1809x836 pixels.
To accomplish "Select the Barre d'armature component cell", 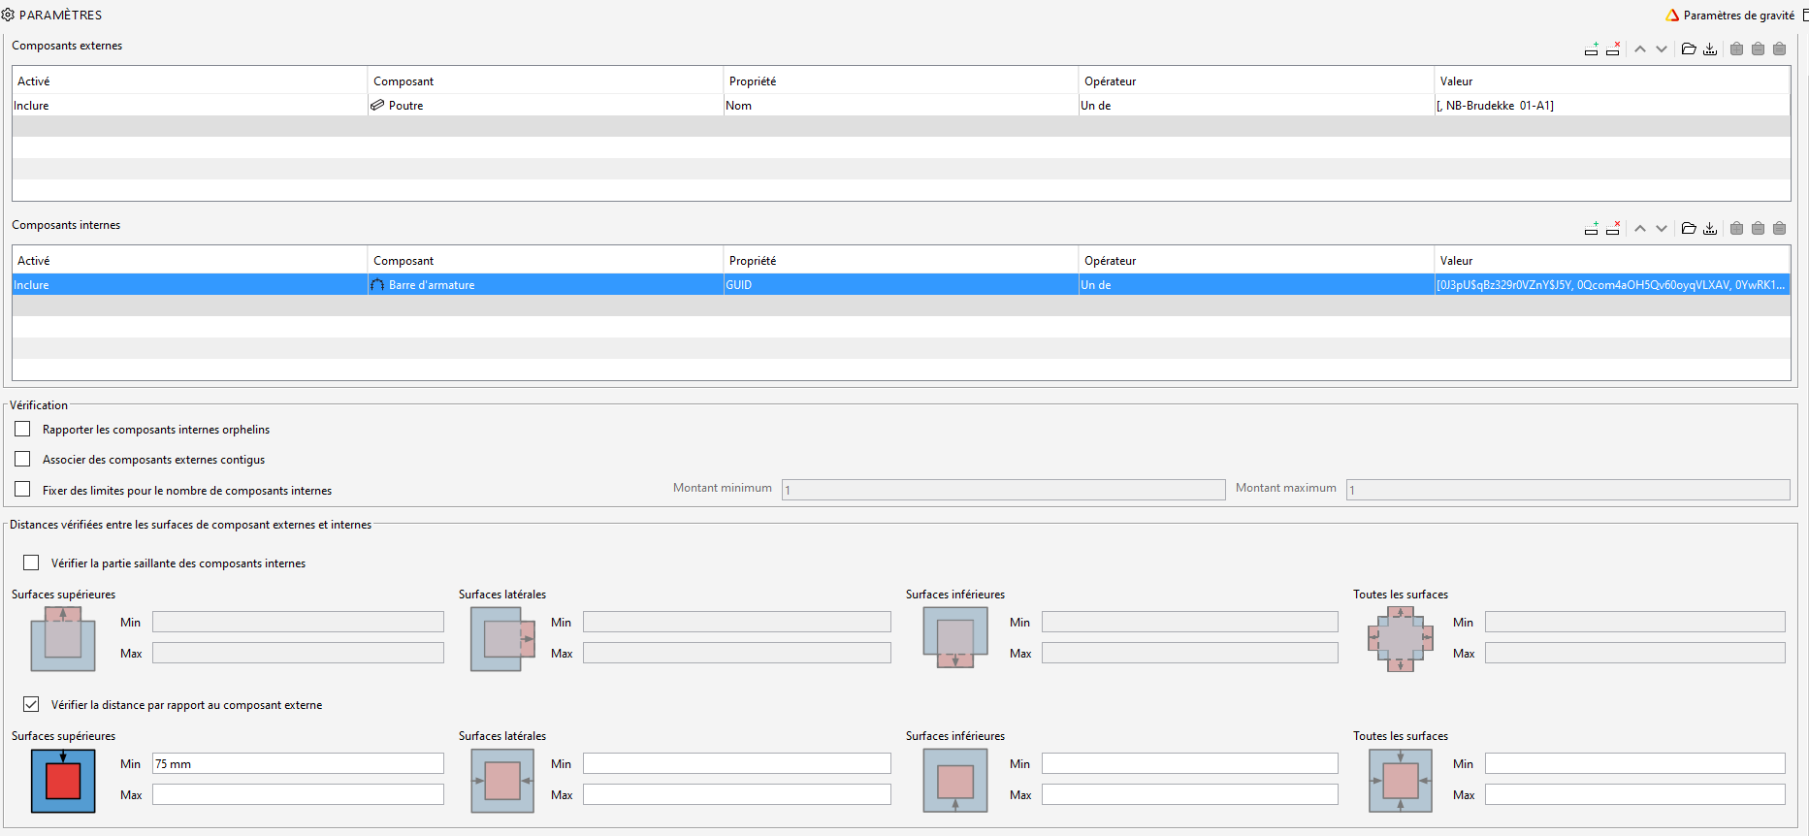I will point(545,285).
